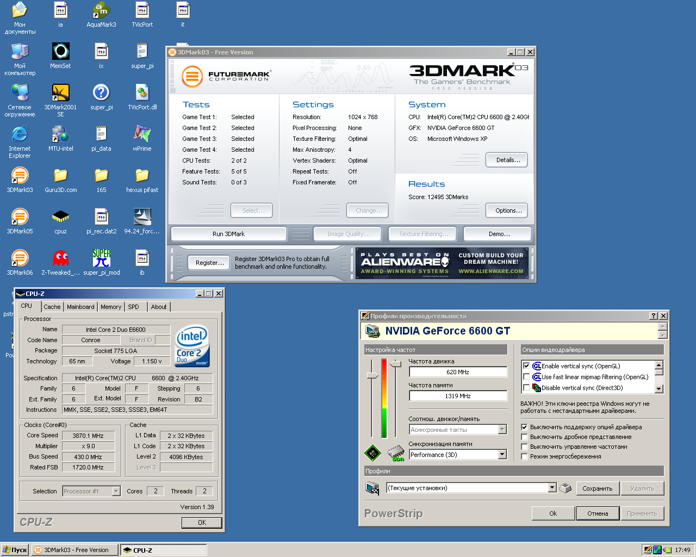Switch to the CPU tab in CPU-Z
696x557 pixels.
(27, 306)
